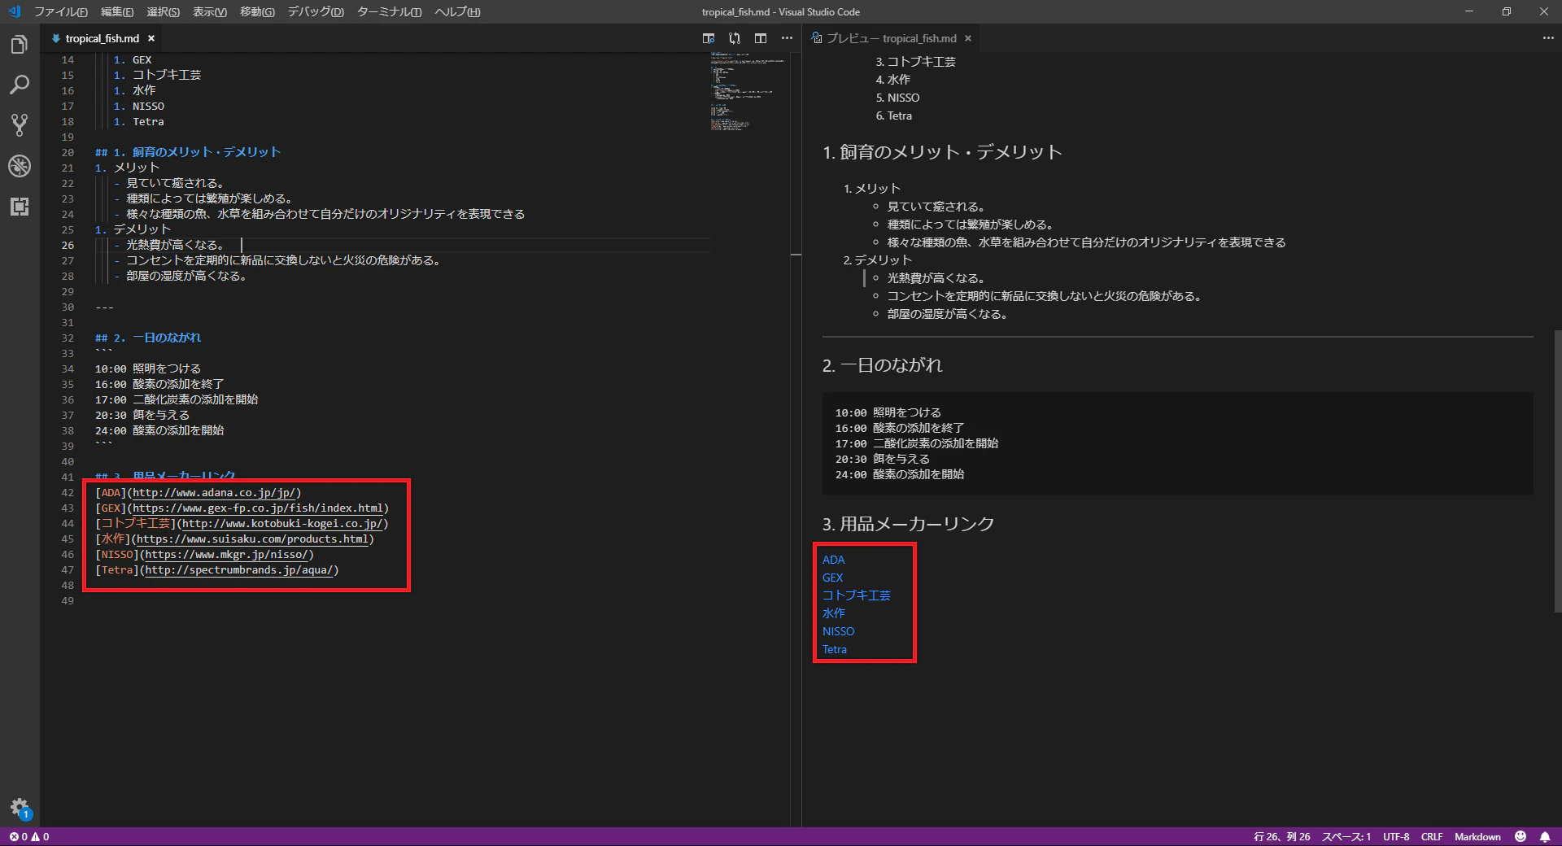The width and height of the screenshot is (1562, 846).
Task: Open the 選択(S) menu
Action: (163, 11)
